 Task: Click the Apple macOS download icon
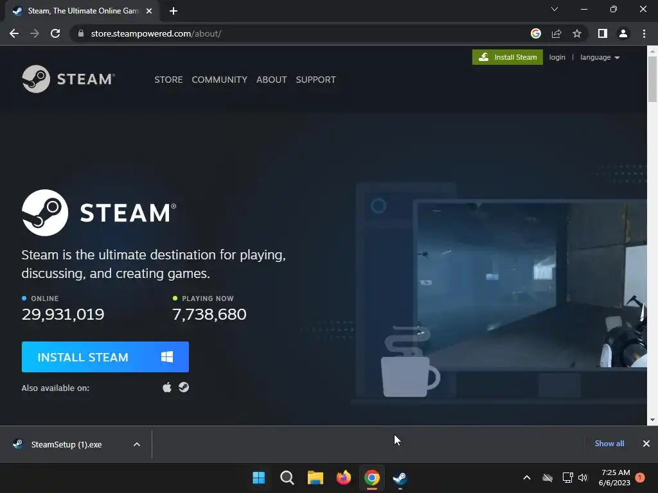(167, 387)
